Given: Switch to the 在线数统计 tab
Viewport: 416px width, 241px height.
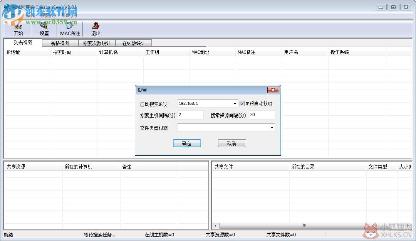Looking at the screenshot, I should pos(134,43).
